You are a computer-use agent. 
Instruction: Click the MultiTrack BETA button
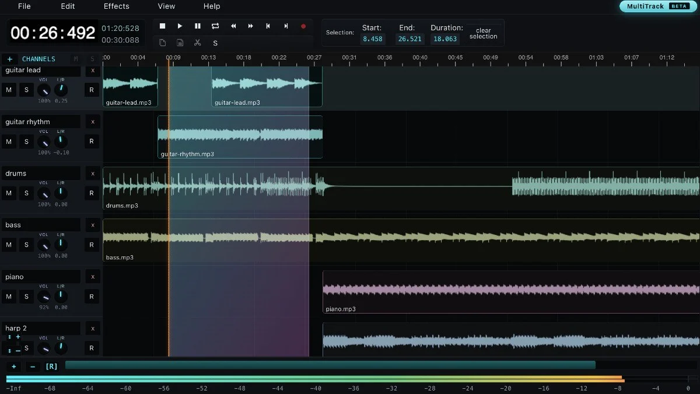tap(657, 6)
